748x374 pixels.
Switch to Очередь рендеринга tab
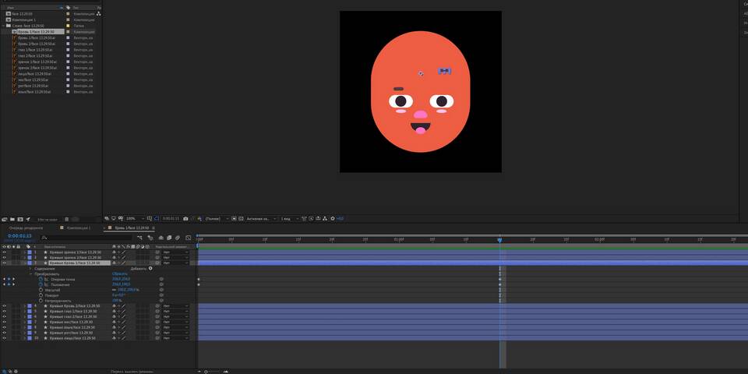[x=26, y=228]
